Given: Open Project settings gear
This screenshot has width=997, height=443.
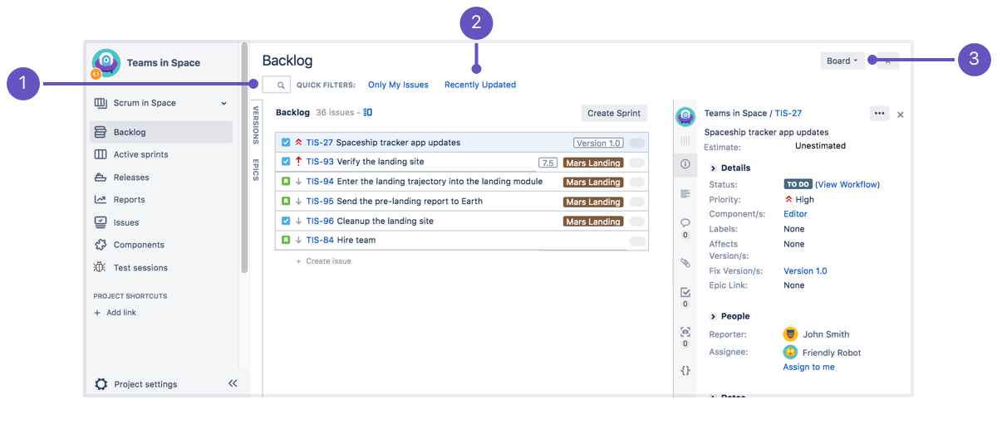Looking at the screenshot, I should (101, 384).
